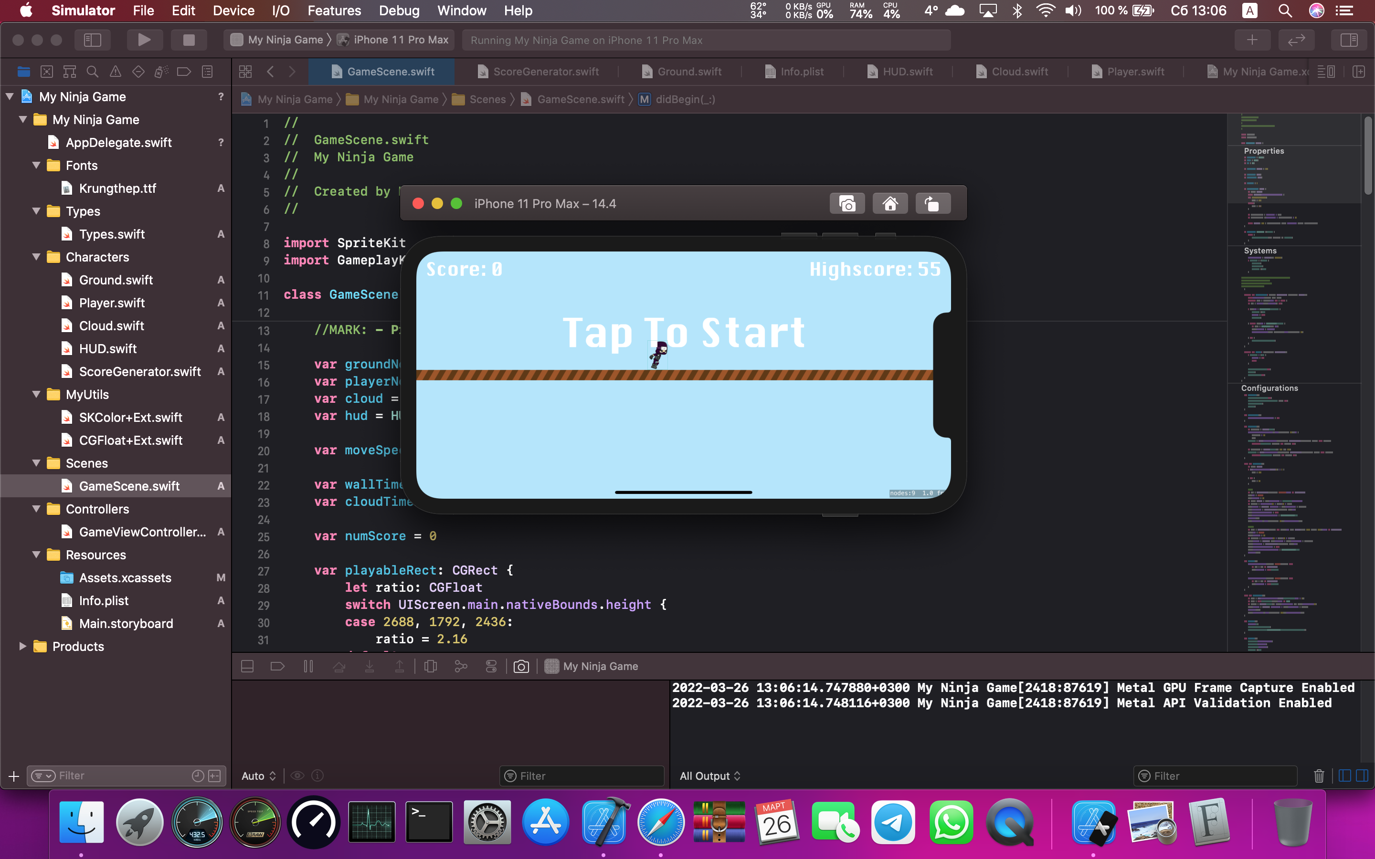1375x859 pixels.
Task: Open the source control navigator icon
Action: tap(47, 72)
